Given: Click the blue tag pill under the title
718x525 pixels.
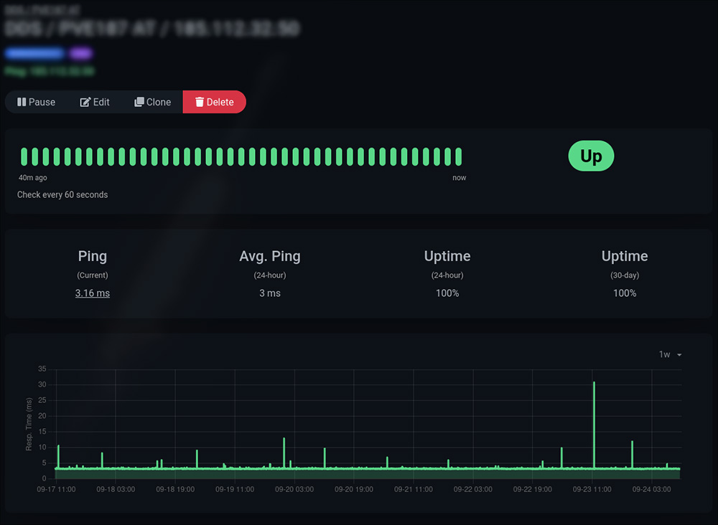Looking at the screenshot, I should (x=34, y=54).
